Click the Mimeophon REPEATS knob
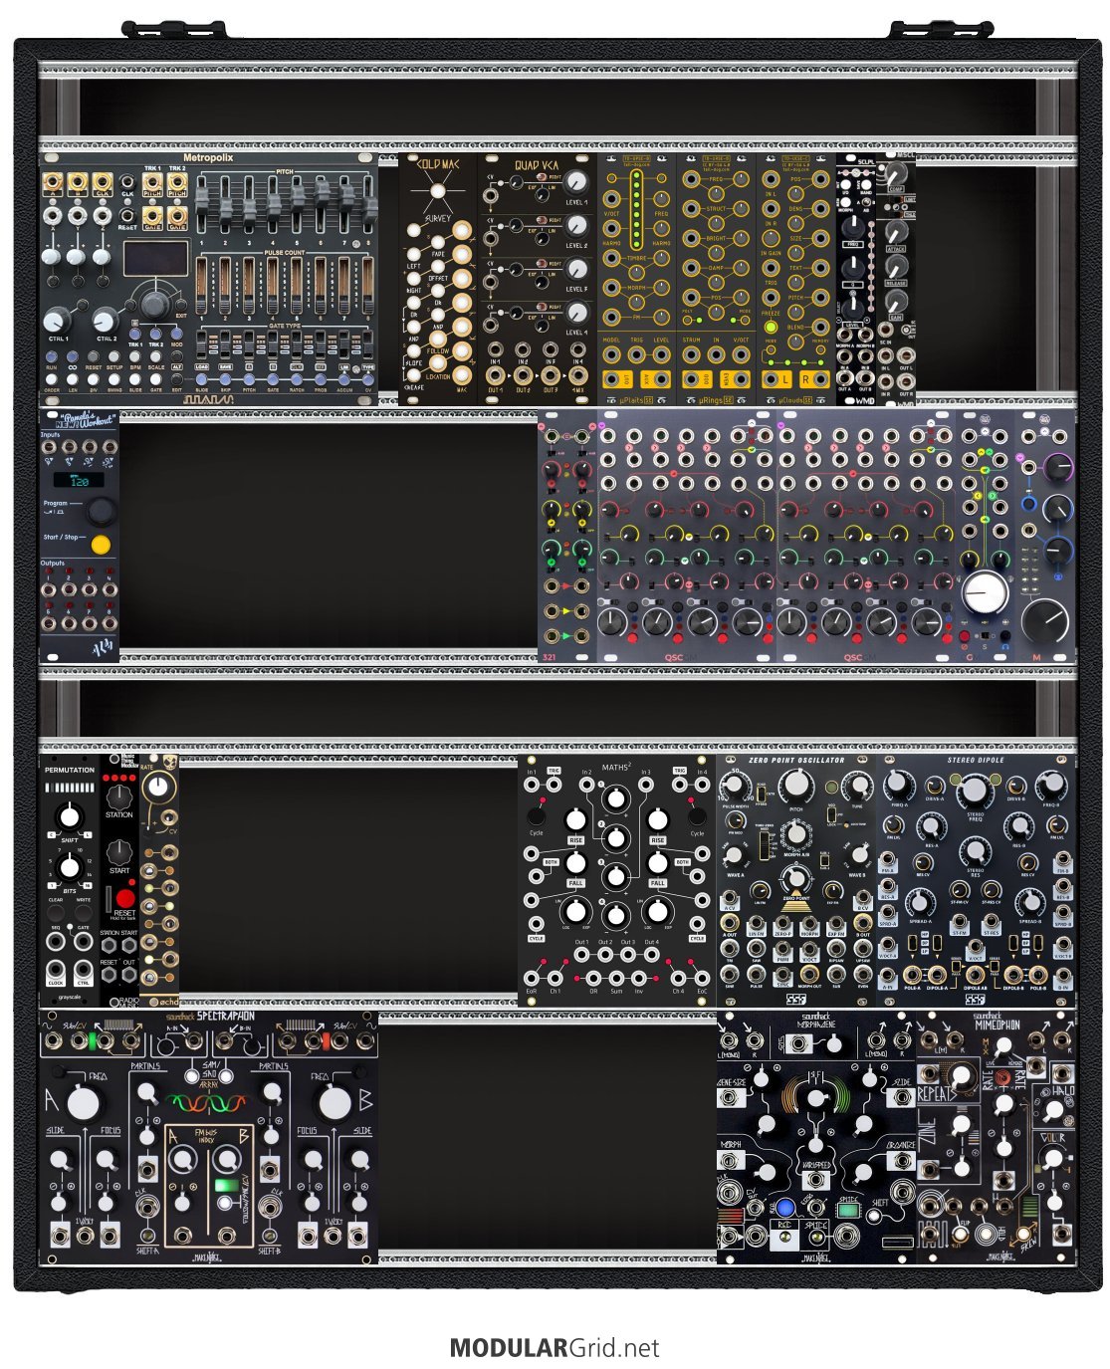Screen dimensions: 1110x1369 point(962,1077)
